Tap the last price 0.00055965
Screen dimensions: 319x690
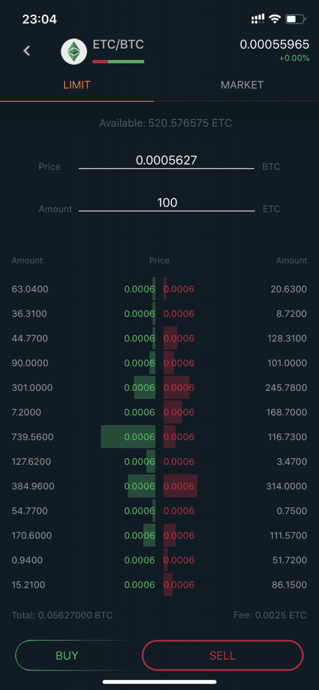click(x=274, y=44)
